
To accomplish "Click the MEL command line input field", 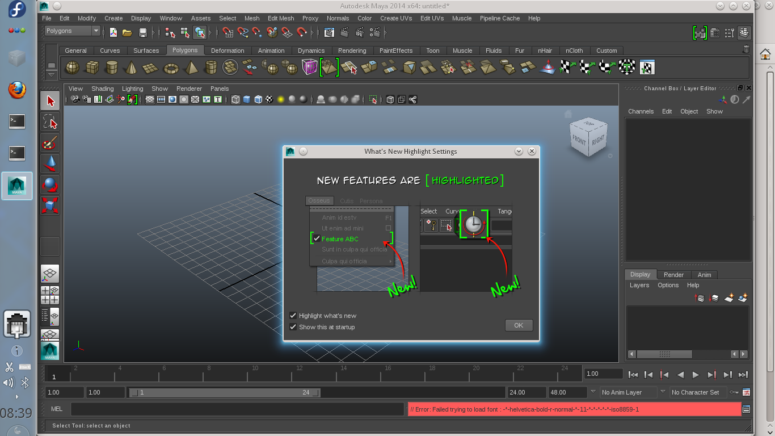I will pos(237,409).
